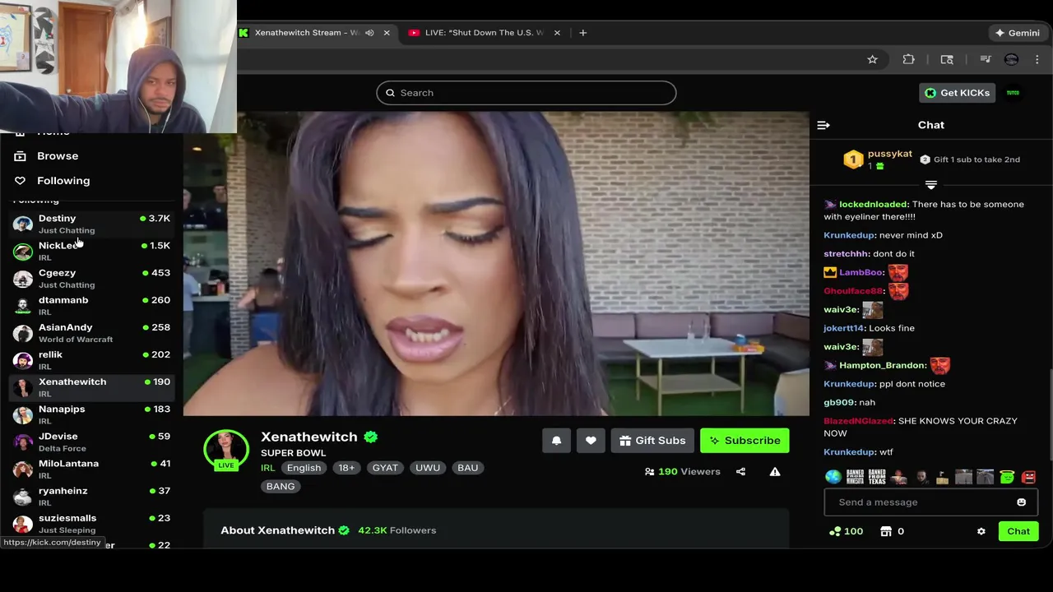Click username lockednloaded in chat
Viewport: 1053px width, 592px height.
[x=874, y=204]
